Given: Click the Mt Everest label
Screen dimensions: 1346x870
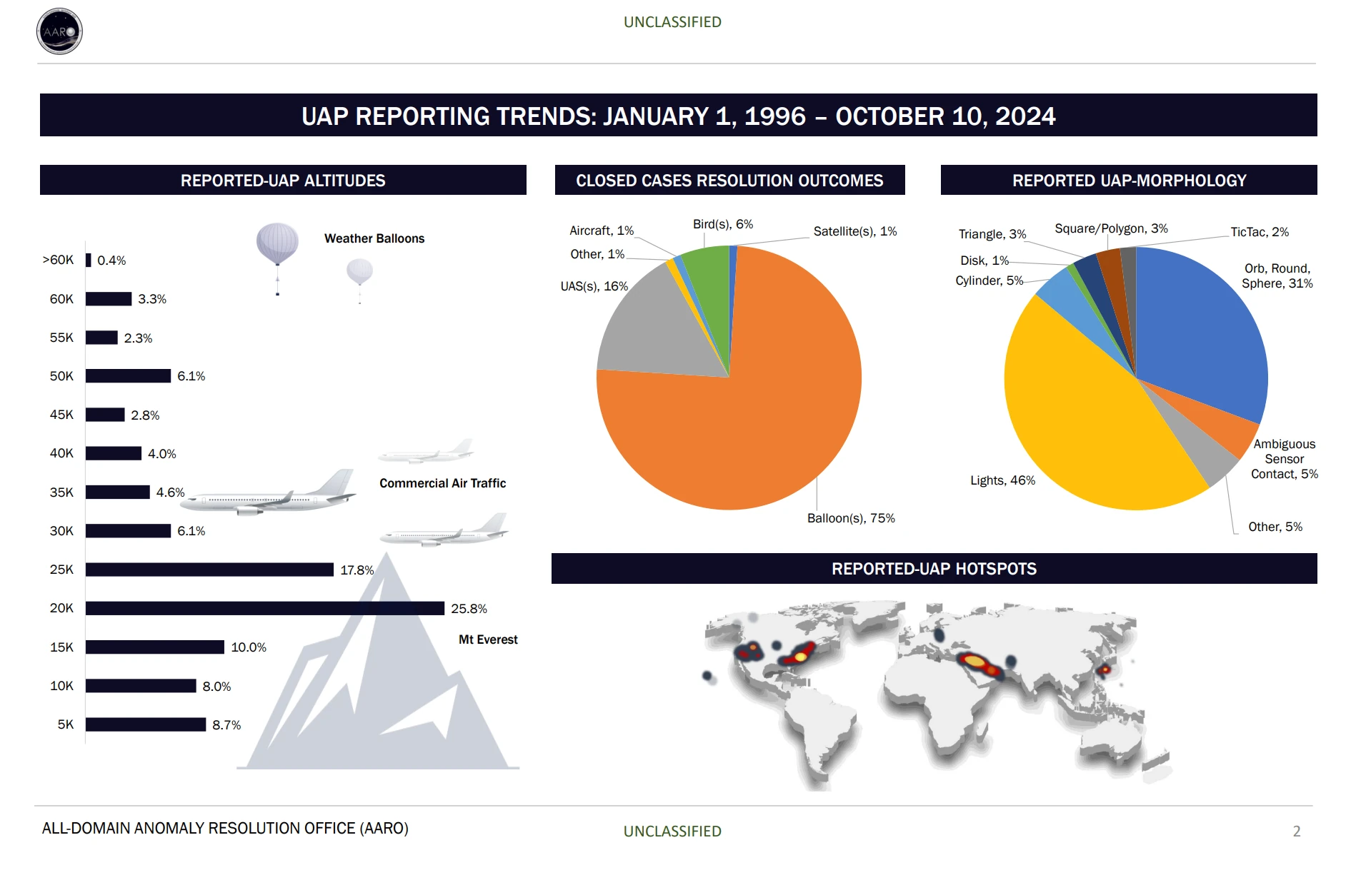Looking at the screenshot, I should click(x=488, y=639).
